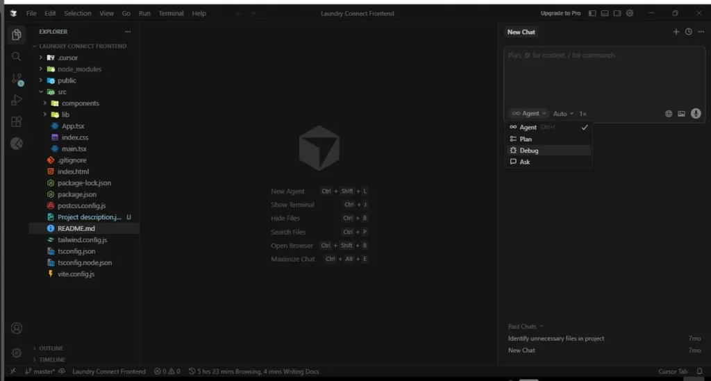Open the Agent mode dropdown

click(528, 114)
